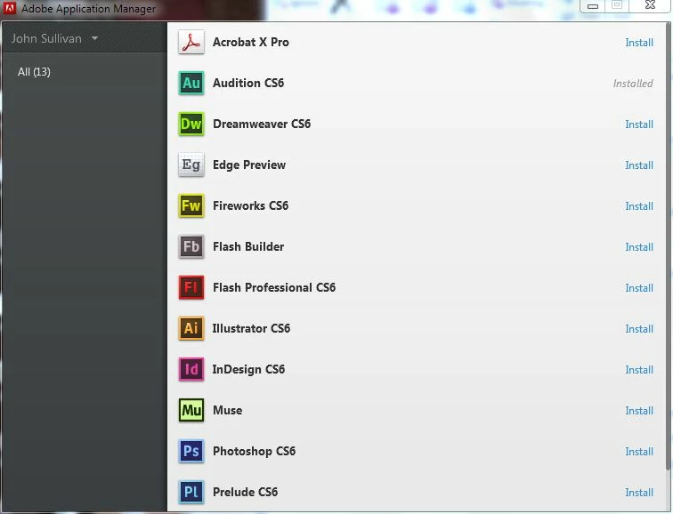This screenshot has width=673, height=514.
Task: Install Flash Professional CS6
Action: 639,288
